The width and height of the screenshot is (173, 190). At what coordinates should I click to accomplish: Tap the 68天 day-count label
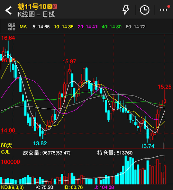[7, 145]
